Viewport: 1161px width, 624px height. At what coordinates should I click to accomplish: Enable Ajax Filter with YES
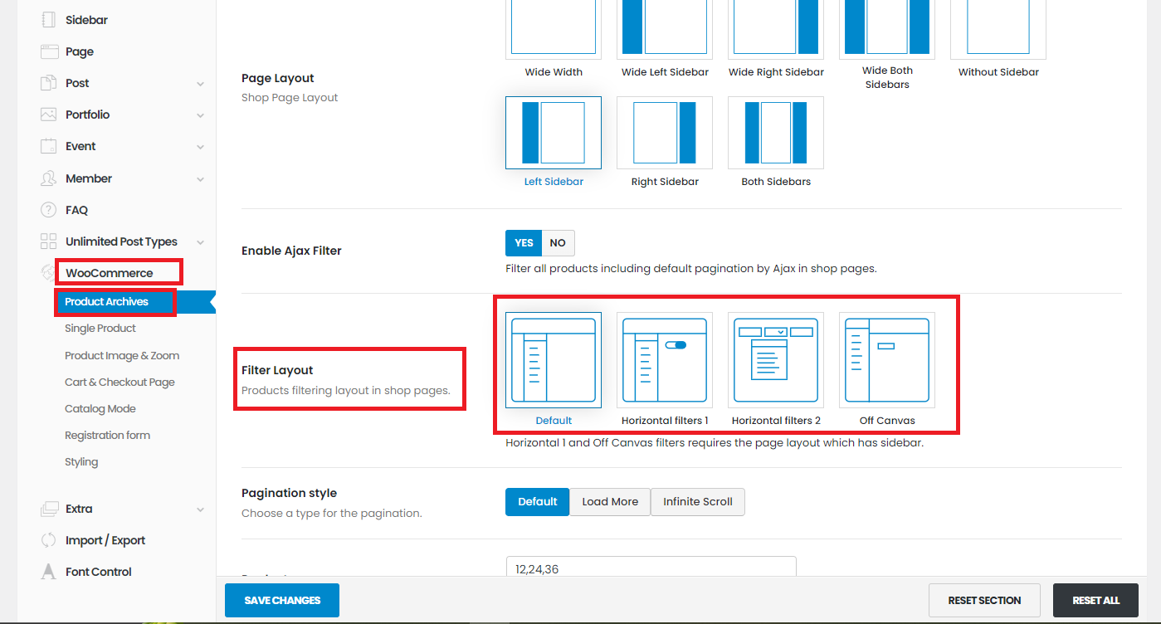524,243
